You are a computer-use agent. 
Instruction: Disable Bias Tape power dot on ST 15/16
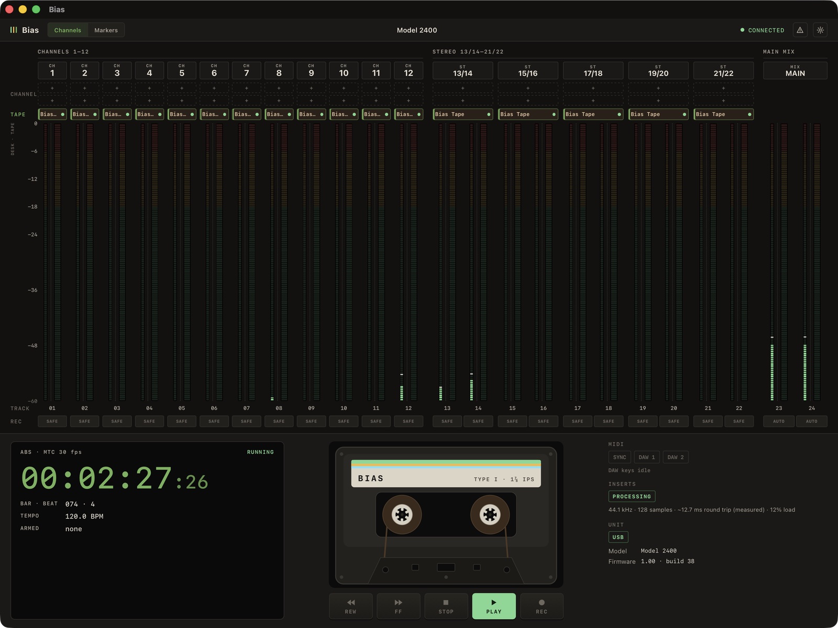click(554, 114)
